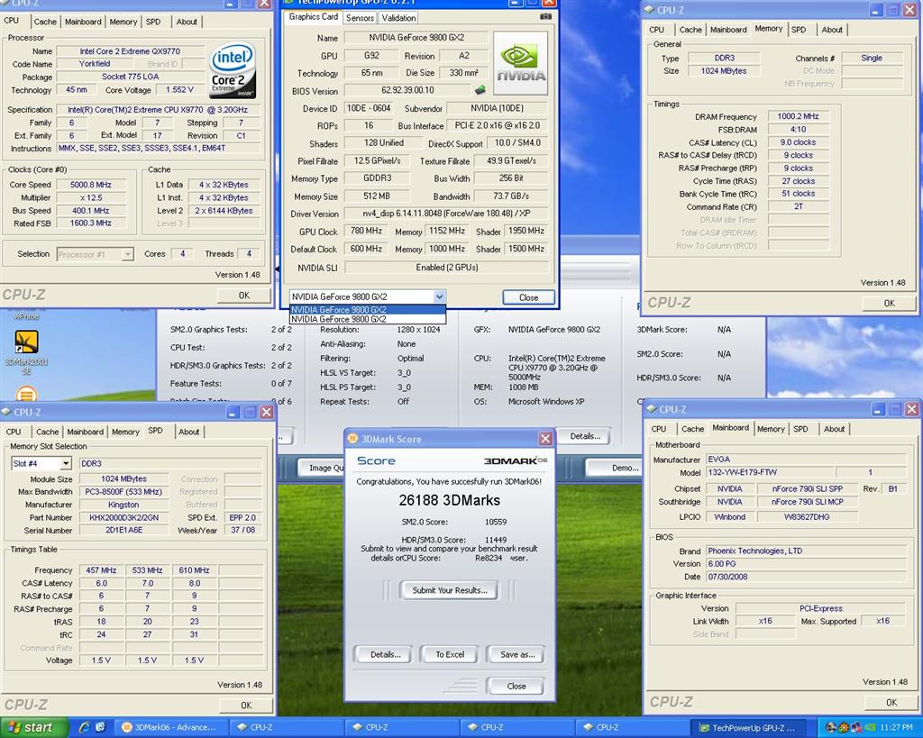This screenshot has height=738, width=923.
Task: Click the chip icon beside BIOS Version
Action: (x=480, y=90)
